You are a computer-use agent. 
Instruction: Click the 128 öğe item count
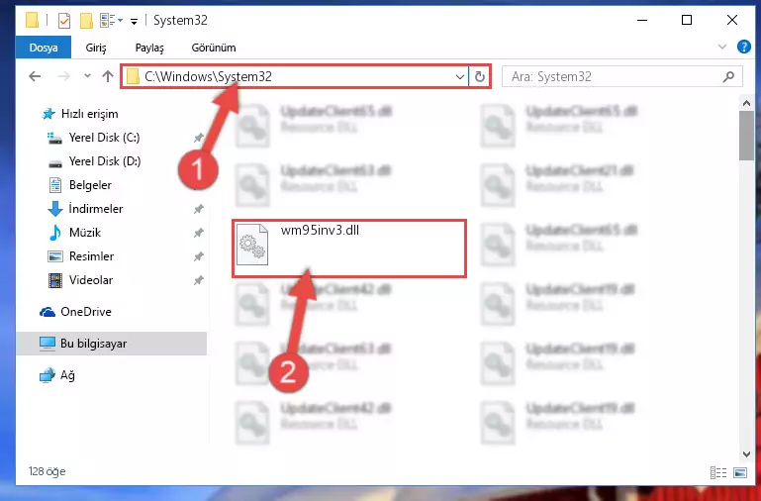[x=47, y=471]
